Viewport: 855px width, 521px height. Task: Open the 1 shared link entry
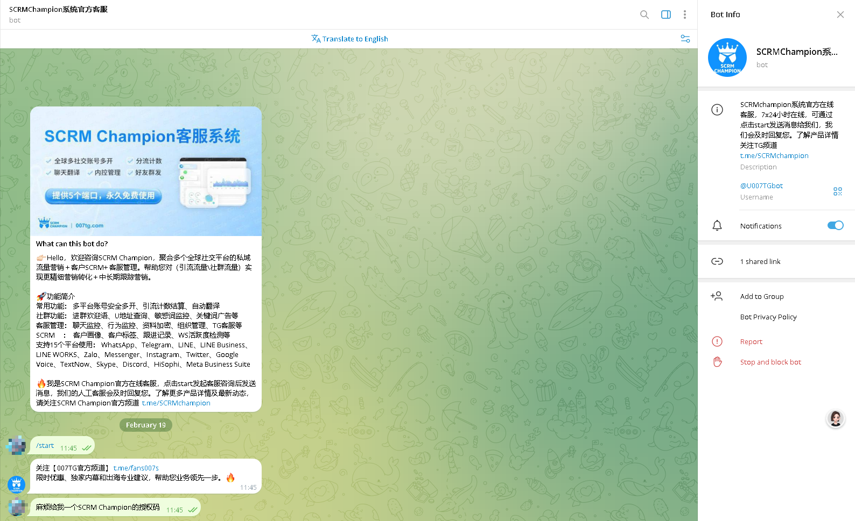tap(760, 261)
